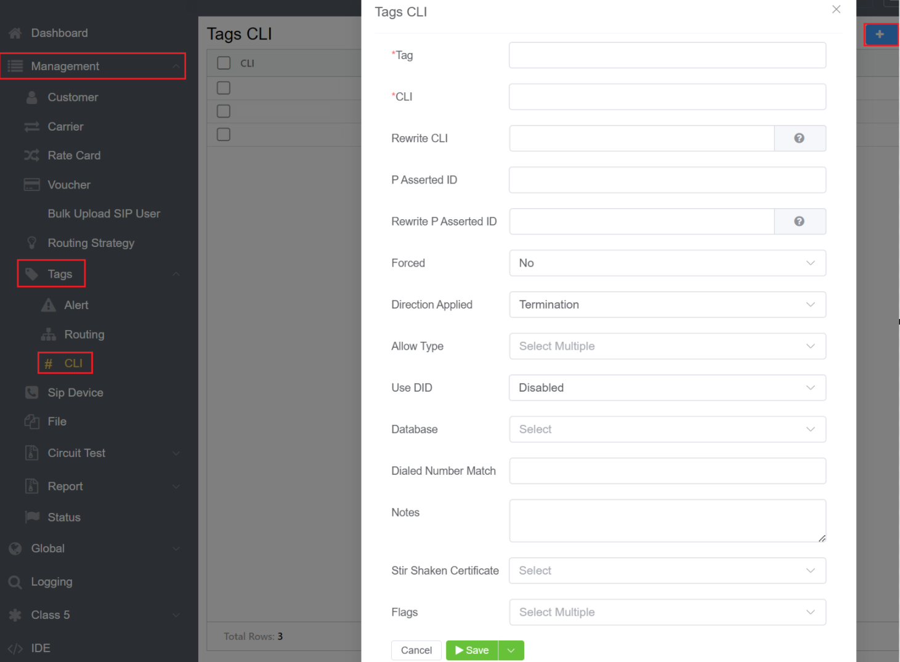
Task: Click the blue plus add button
Action: click(x=880, y=34)
